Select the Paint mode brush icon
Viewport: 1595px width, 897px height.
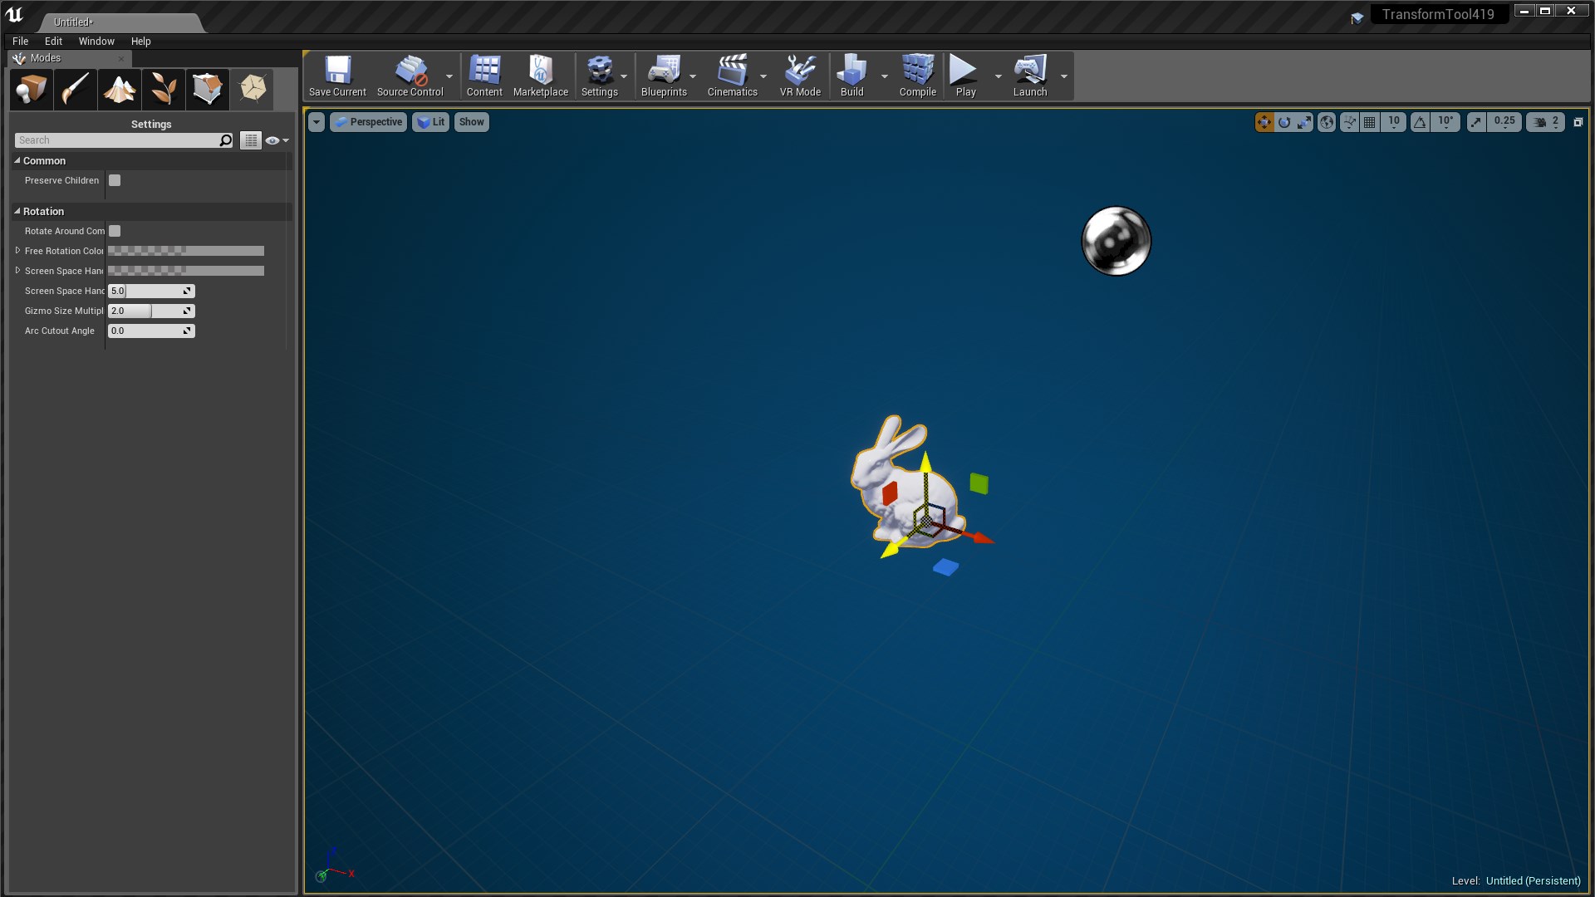pyautogui.click(x=76, y=89)
